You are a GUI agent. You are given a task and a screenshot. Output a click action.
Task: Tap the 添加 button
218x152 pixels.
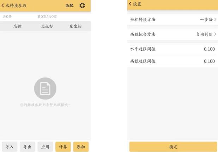click(81, 147)
